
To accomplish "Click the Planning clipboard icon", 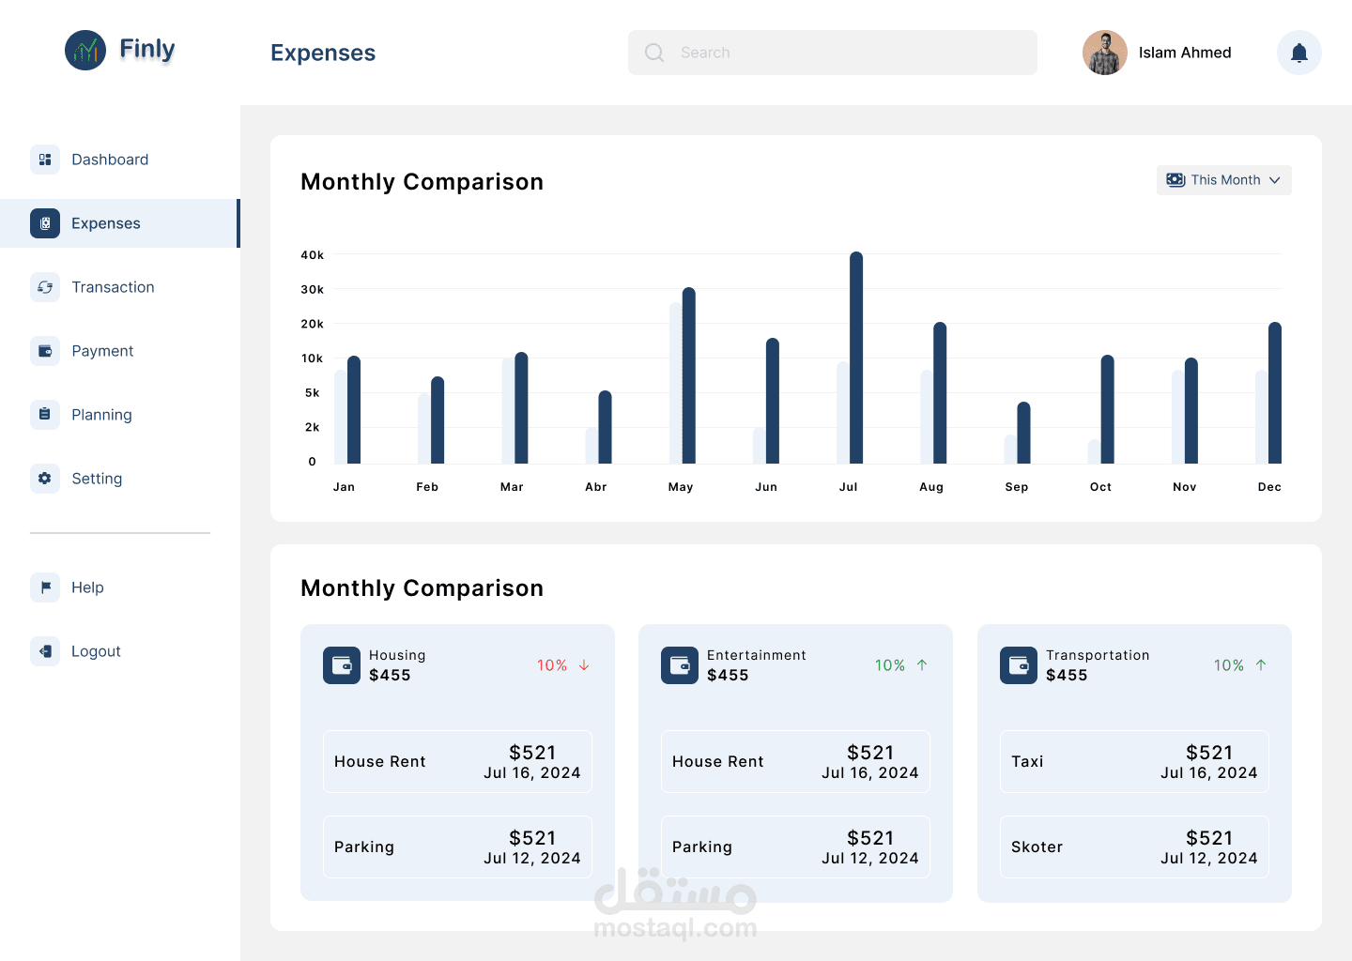I will (45, 415).
